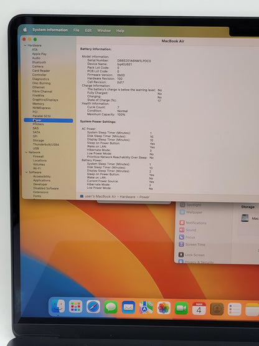Open the System Information menu
Image resolution: width=259 pixels, height=346 pixels.
(x=50, y=30)
